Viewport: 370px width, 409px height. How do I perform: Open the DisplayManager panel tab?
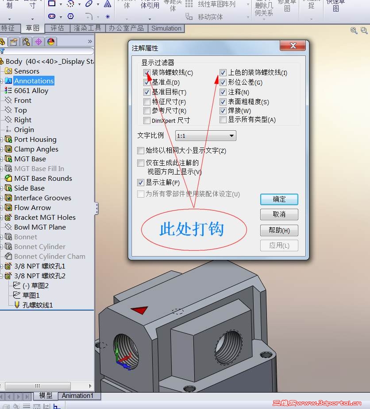(51, 42)
